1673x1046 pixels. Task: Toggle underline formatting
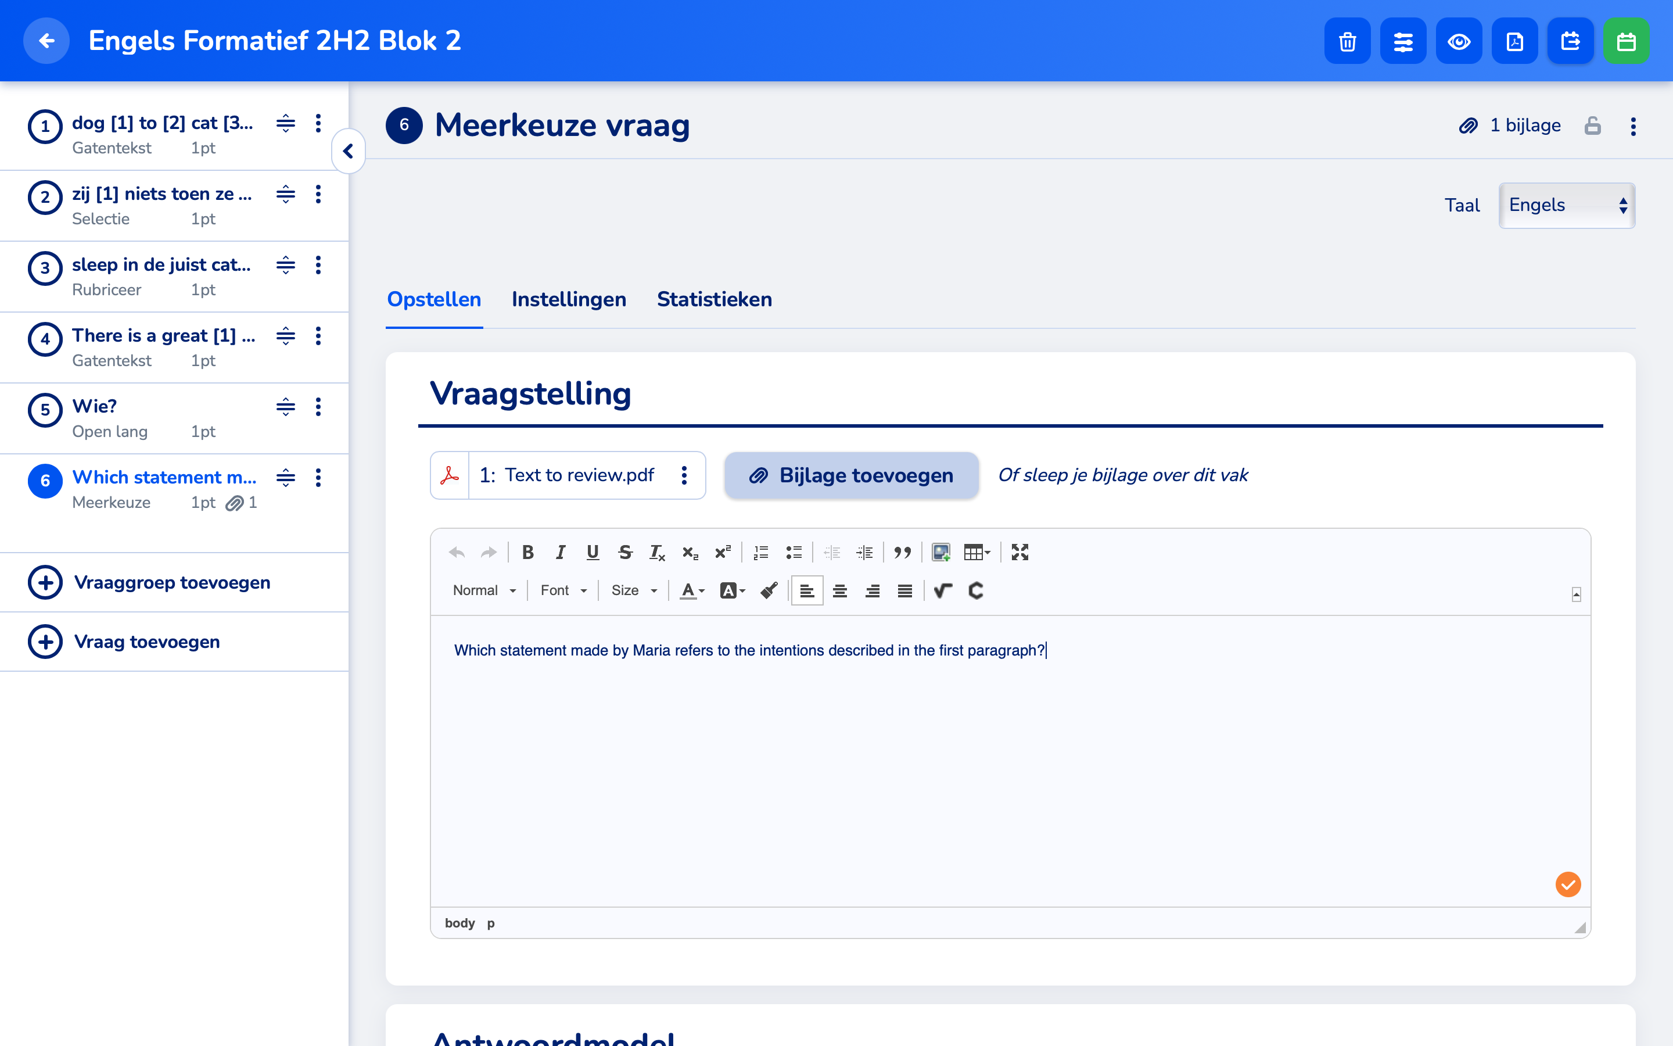coord(593,552)
